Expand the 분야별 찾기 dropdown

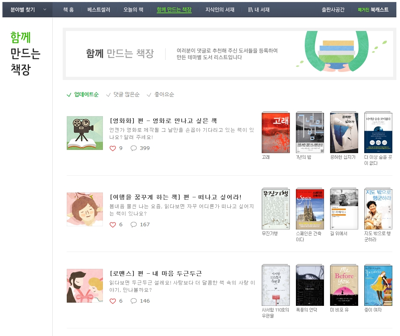point(28,10)
